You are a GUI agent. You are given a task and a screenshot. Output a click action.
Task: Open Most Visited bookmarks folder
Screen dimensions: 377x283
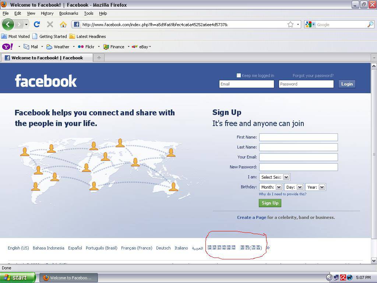(15, 36)
